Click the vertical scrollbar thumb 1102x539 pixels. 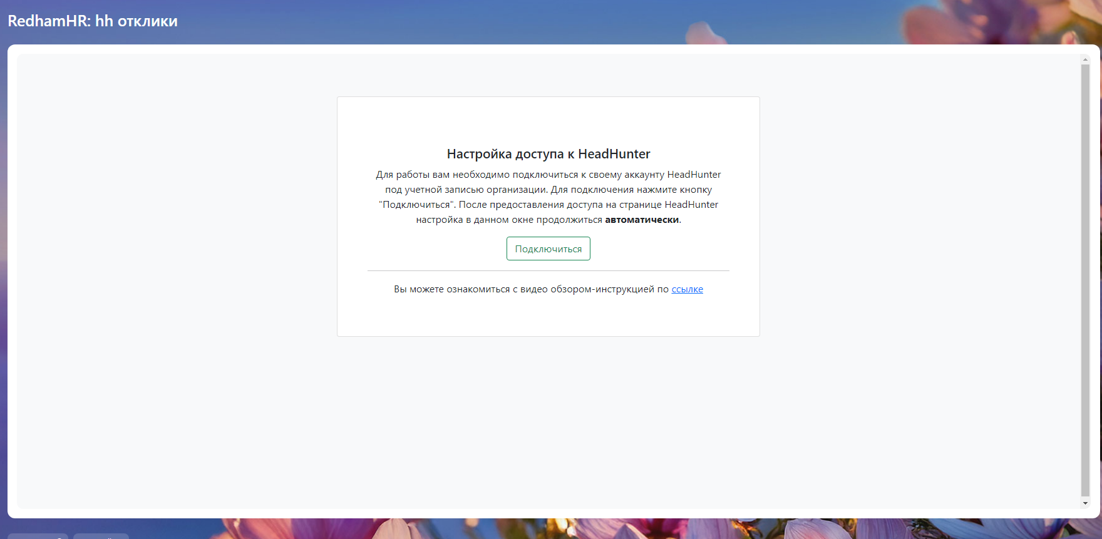coord(1085,280)
